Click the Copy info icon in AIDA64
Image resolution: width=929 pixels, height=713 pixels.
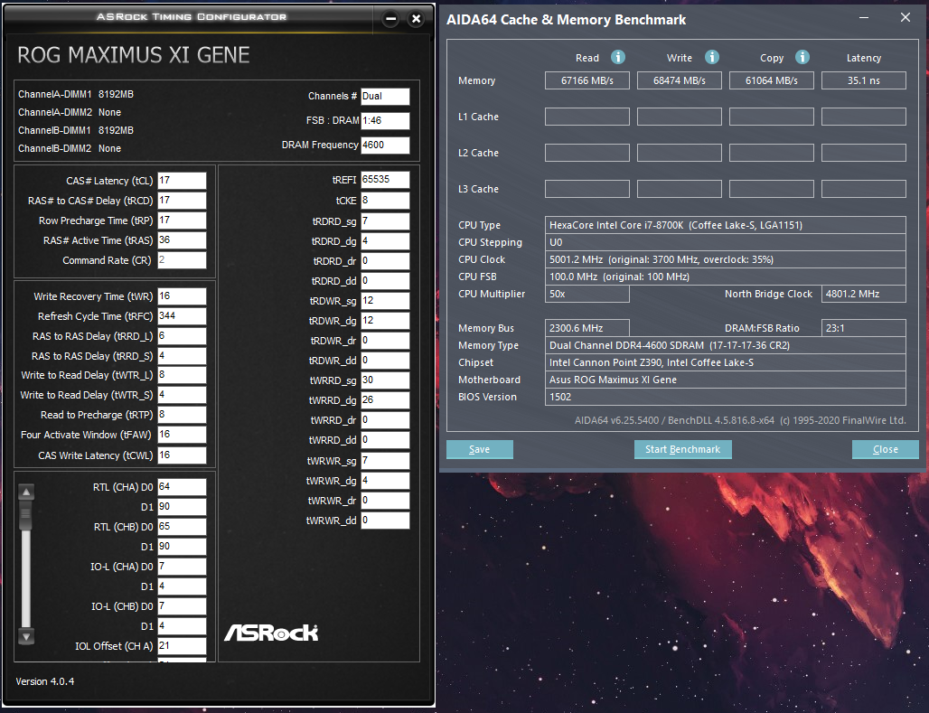coord(802,57)
